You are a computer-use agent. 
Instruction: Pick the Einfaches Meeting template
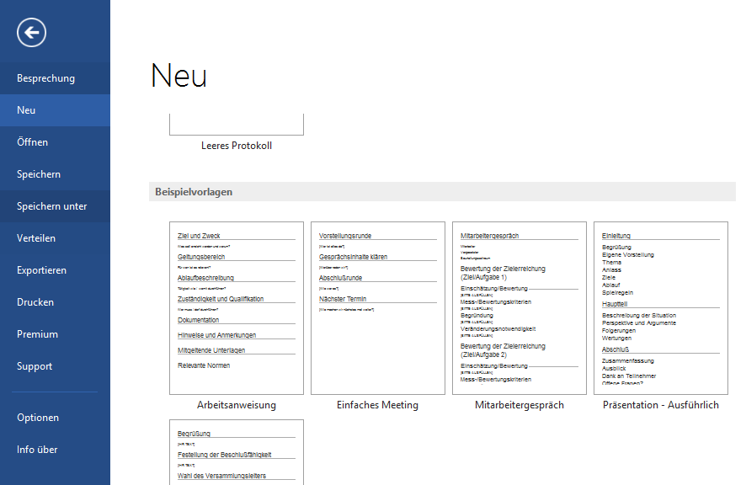click(377, 307)
